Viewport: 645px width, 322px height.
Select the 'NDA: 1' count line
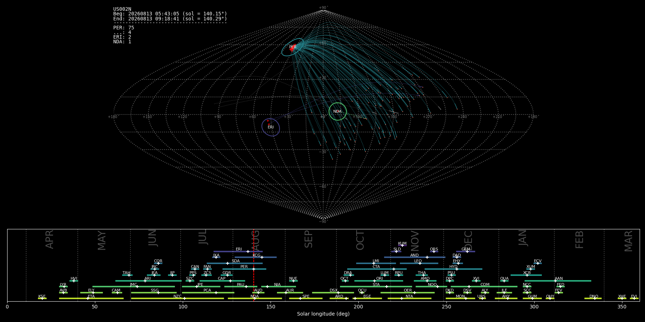(122, 42)
